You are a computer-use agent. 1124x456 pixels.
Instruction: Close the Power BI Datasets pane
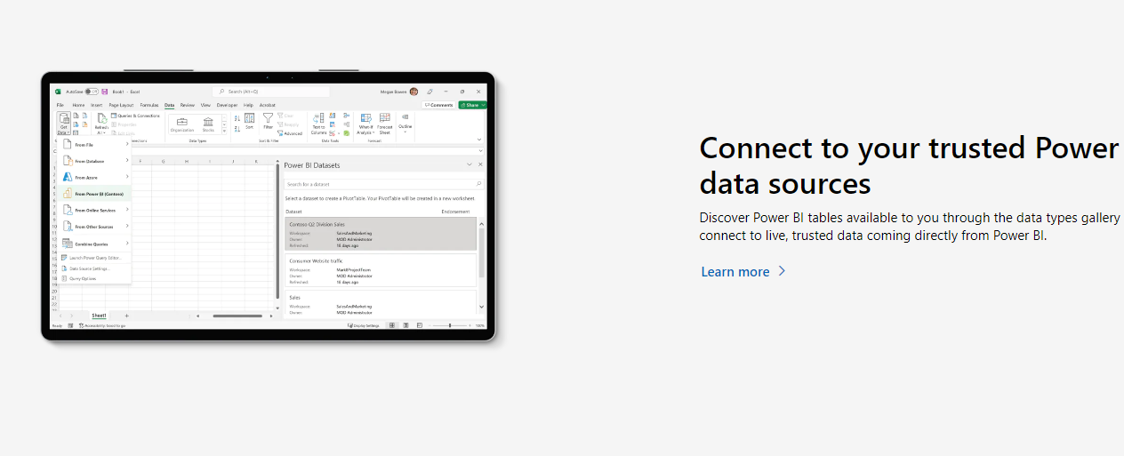[480, 164]
